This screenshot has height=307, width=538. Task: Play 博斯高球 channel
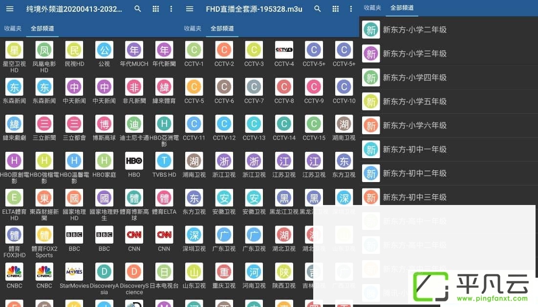click(104, 128)
